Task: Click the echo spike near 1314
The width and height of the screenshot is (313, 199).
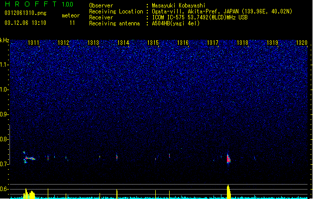Action: pyautogui.click(x=117, y=157)
